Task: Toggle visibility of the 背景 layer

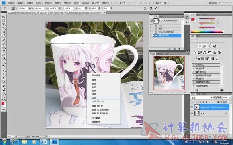Action: [192, 113]
